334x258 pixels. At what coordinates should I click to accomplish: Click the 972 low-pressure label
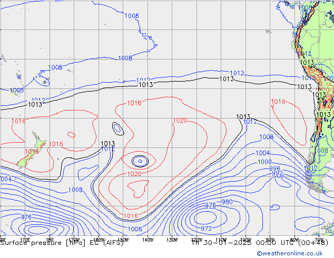pyautogui.click(x=206, y=229)
